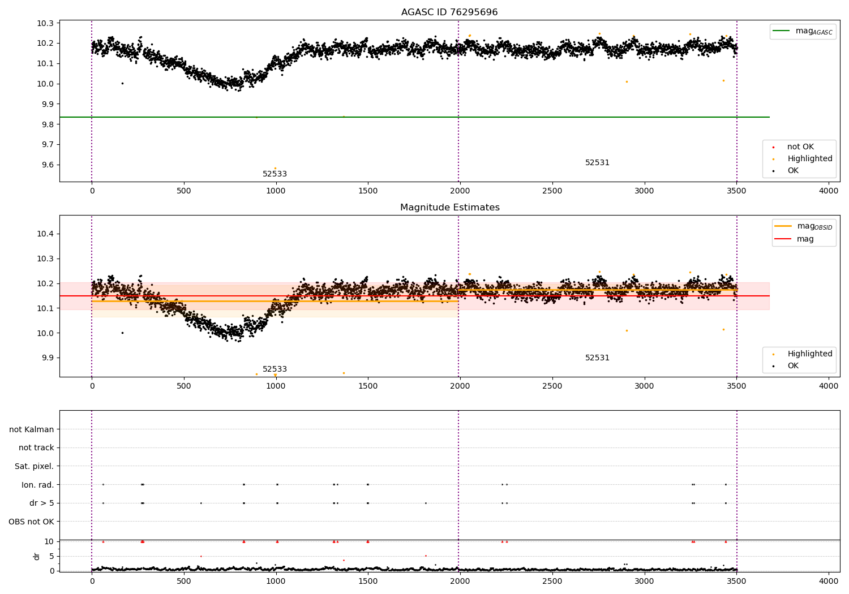Click the 'OK' legend entry in middle plot
The image size is (849, 594).
point(787,366)
